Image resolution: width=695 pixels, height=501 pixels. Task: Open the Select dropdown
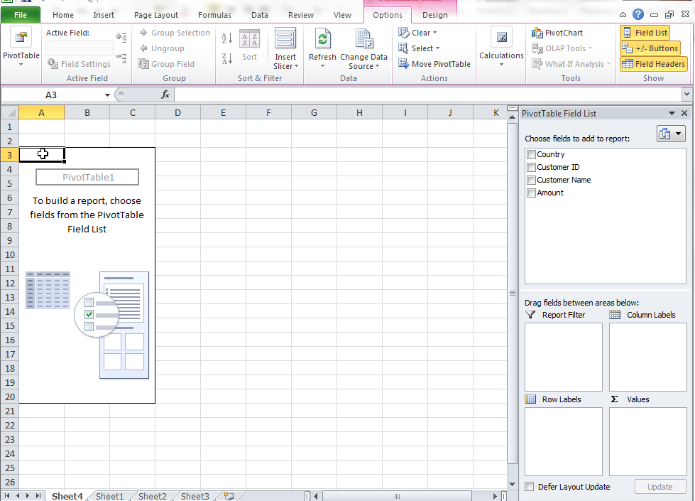(419, 48)
